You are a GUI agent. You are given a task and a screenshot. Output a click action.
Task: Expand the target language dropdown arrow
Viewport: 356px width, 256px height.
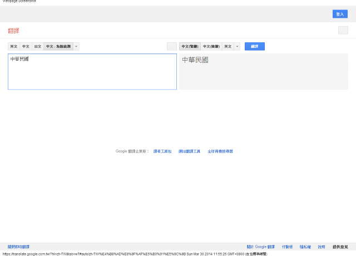238,46
